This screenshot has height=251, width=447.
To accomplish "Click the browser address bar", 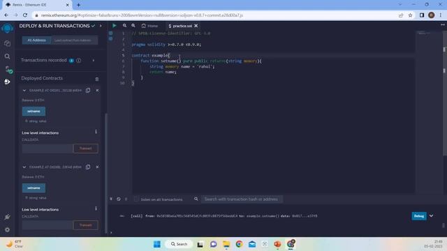I will coord(214,15).
